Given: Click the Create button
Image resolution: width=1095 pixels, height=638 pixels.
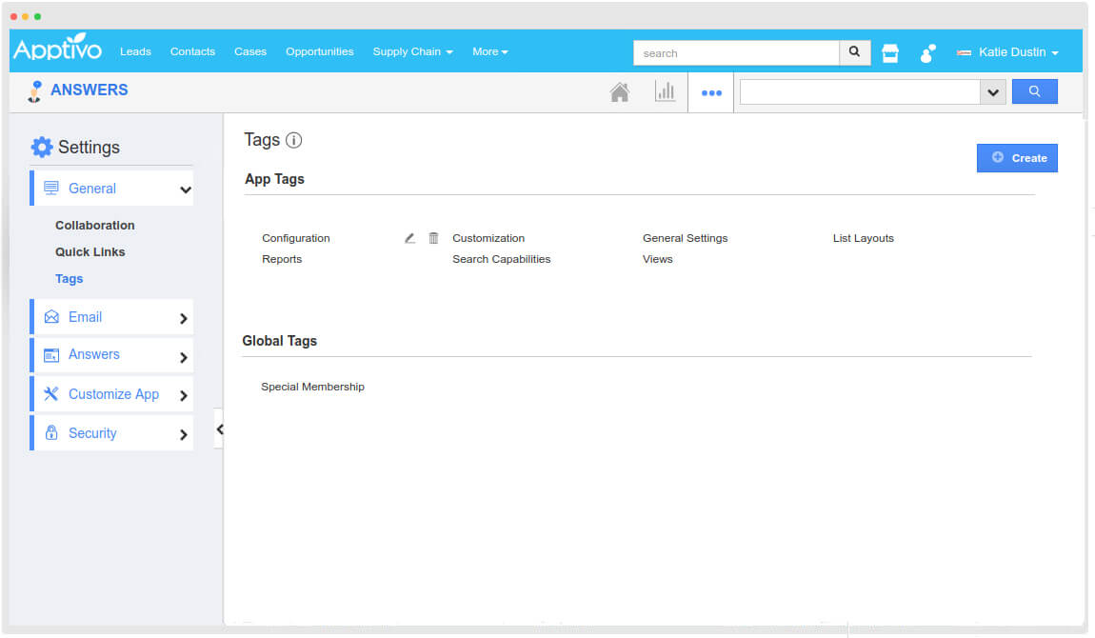Looking at the screenshot, I should pos(1017,157).
